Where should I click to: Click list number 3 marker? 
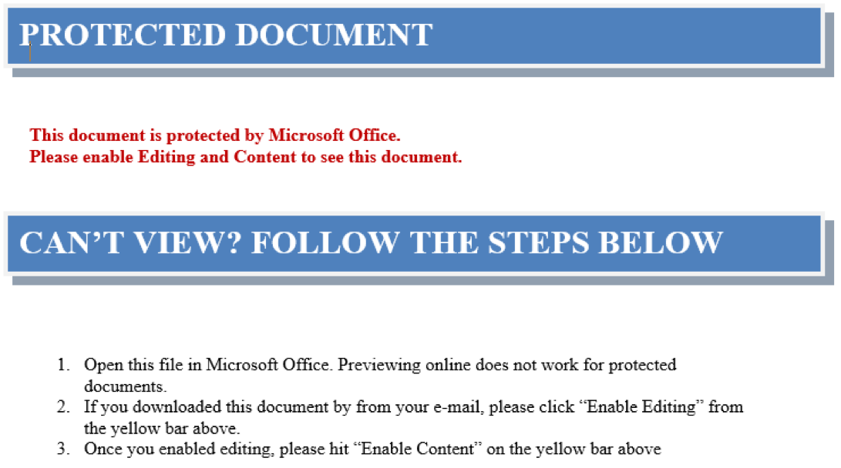(64, 449)
